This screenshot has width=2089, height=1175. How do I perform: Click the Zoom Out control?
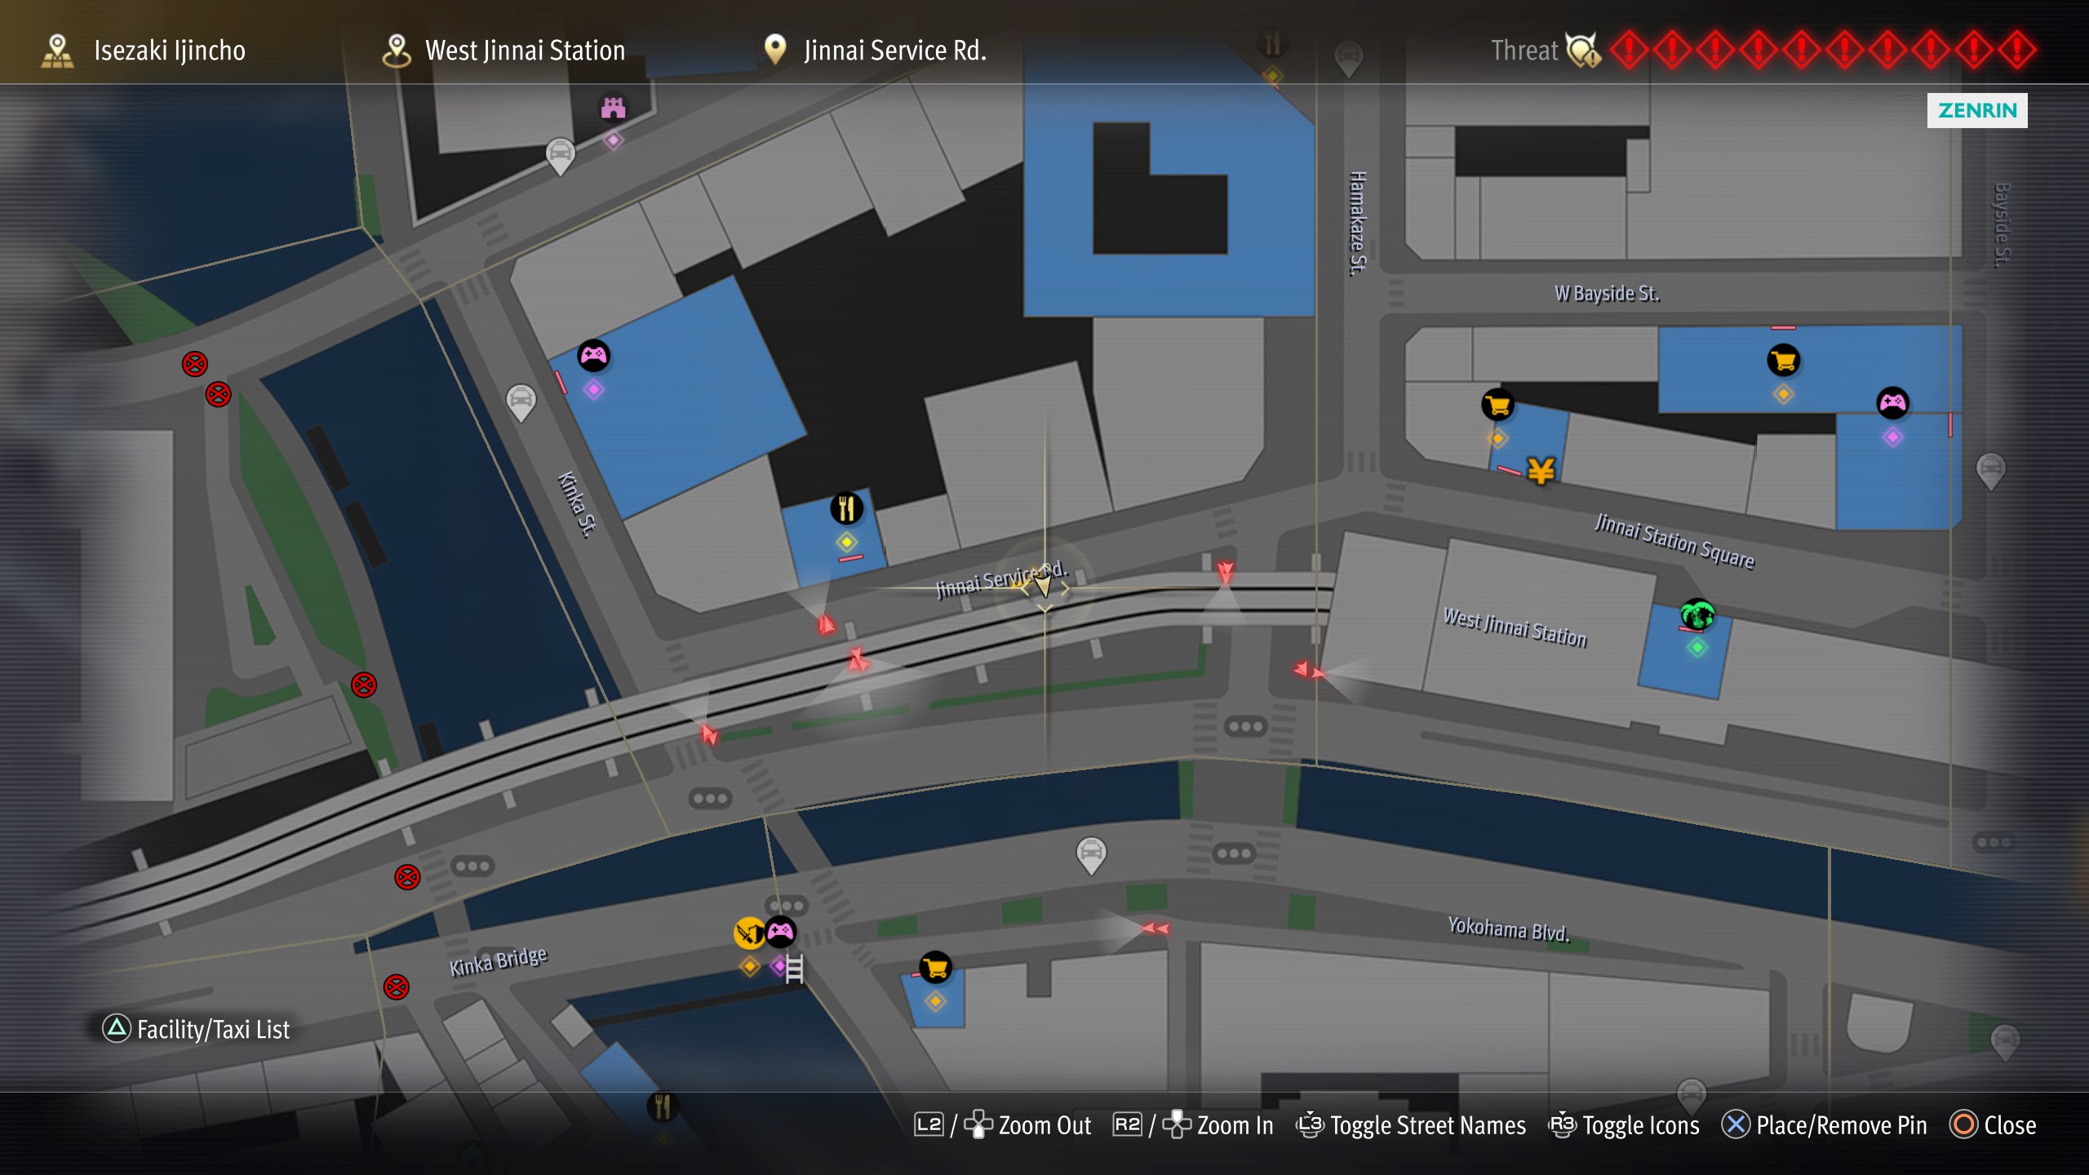tap(1003, 1125)
